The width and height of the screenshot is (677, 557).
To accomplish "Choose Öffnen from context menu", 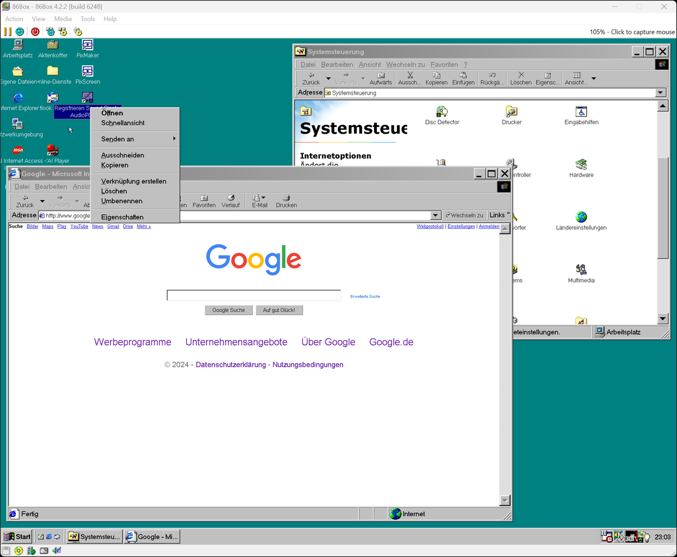I will click(x=135, y=113).
